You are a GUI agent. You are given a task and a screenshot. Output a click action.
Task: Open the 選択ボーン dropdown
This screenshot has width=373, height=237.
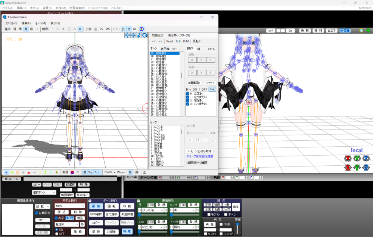(44, 192)
